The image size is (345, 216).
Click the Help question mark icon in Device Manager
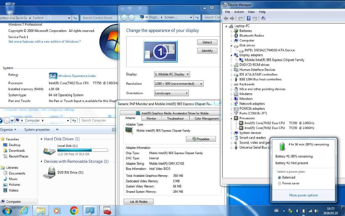coord(249,18)
